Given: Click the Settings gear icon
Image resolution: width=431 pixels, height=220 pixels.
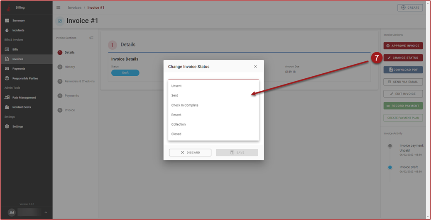Looking at the screenshot, I should pos(7,126).
